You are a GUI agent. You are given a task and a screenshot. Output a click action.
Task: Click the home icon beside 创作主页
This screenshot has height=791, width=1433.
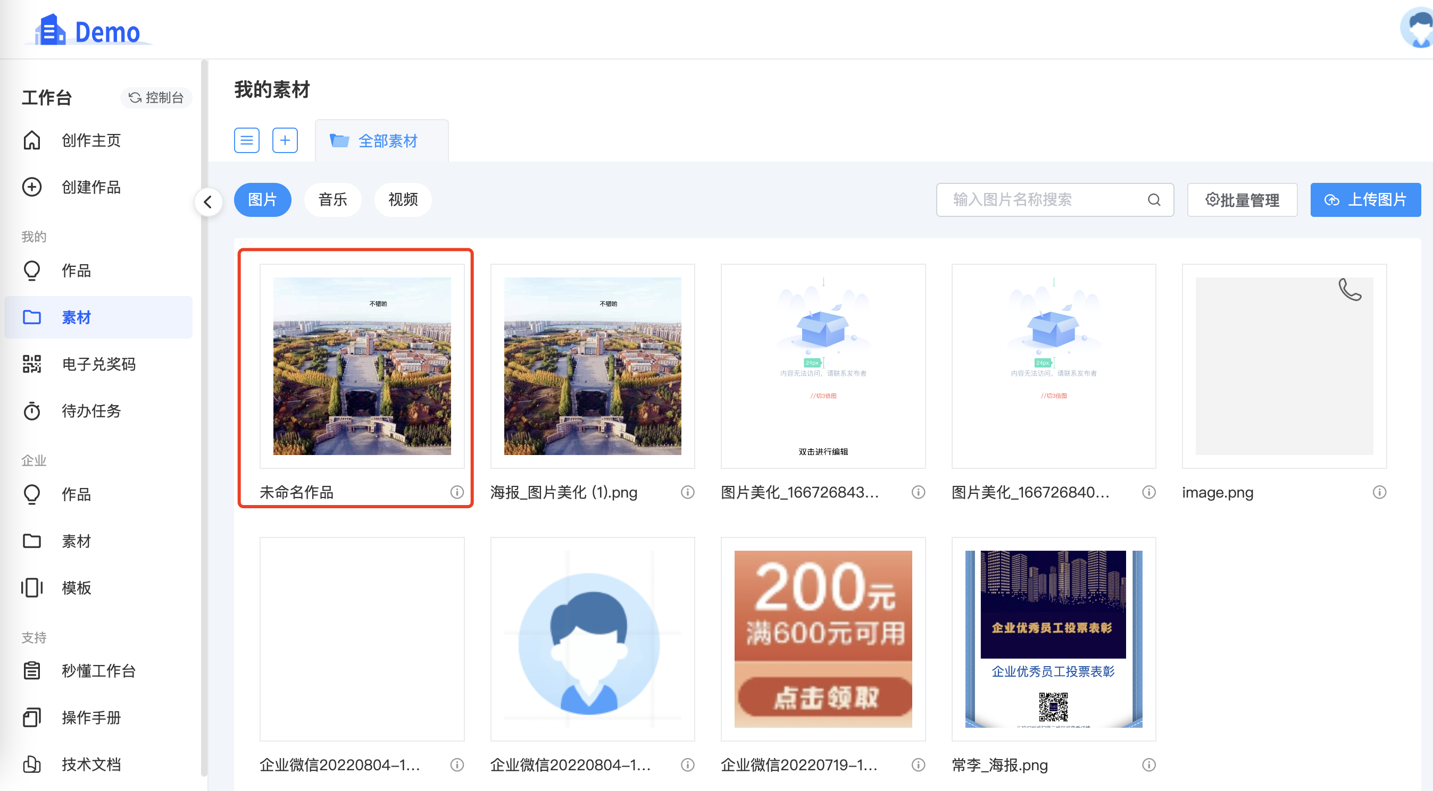tap(32, 140)
